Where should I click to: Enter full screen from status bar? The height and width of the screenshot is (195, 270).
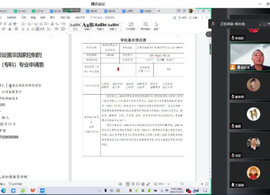[207, 184]
